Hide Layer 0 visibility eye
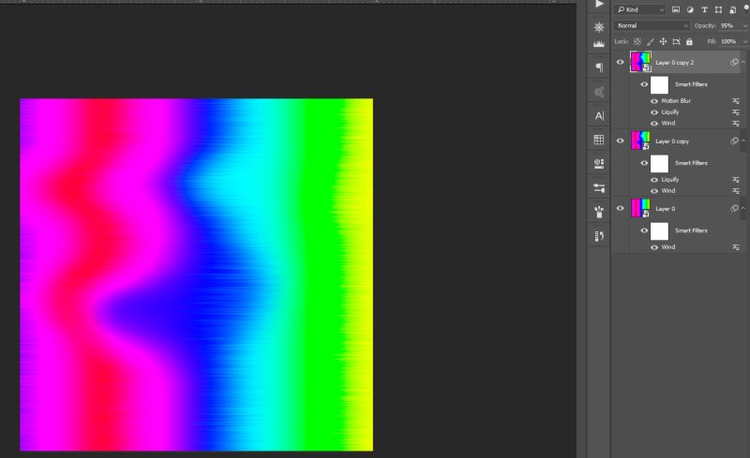The width and height of the screenshot is (750, 458). point(621,209)
